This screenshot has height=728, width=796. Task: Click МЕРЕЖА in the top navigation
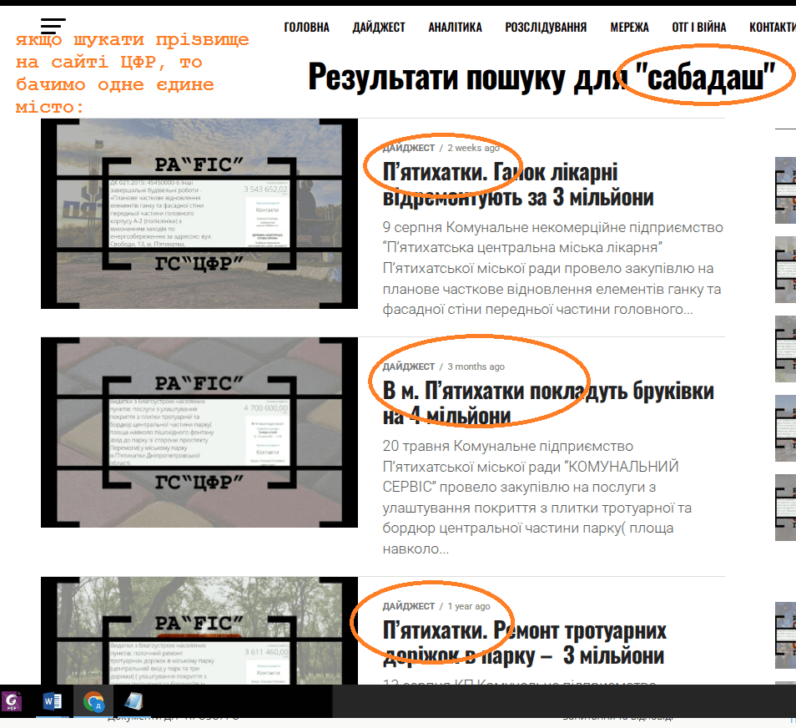point(629,28)
